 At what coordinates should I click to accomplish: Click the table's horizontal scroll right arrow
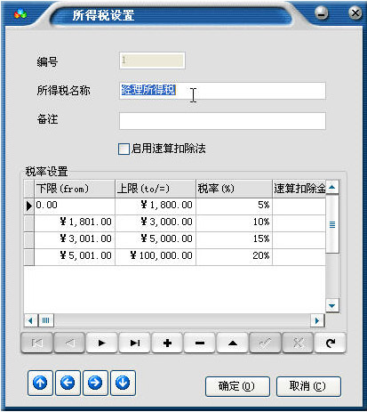coord(317,320)
